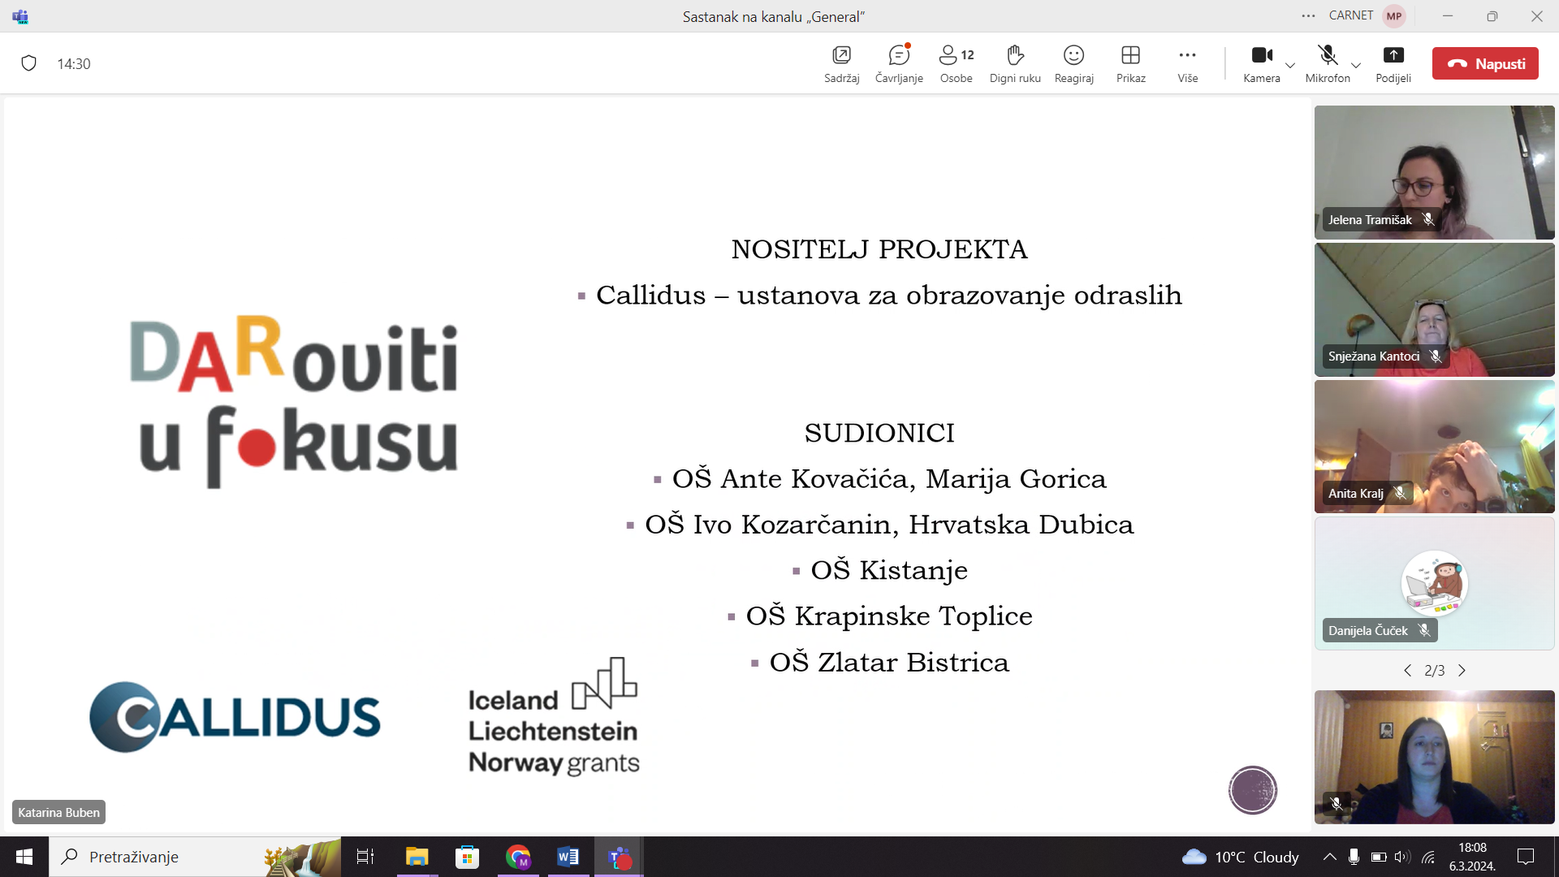Screen dimensions: 1559x877
Task: Select Jelena Tramišak's video thumbnail
Action: (1434, 172)
